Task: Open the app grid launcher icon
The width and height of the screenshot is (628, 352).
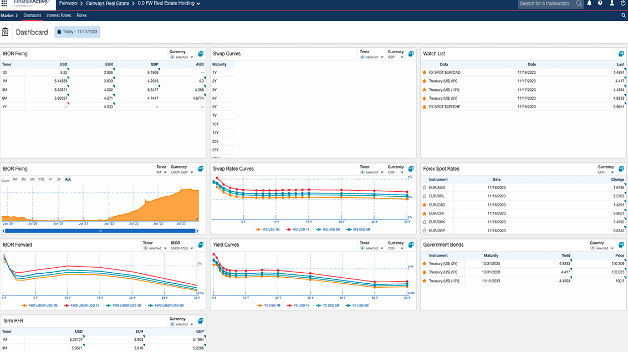Action: point(4,3)
